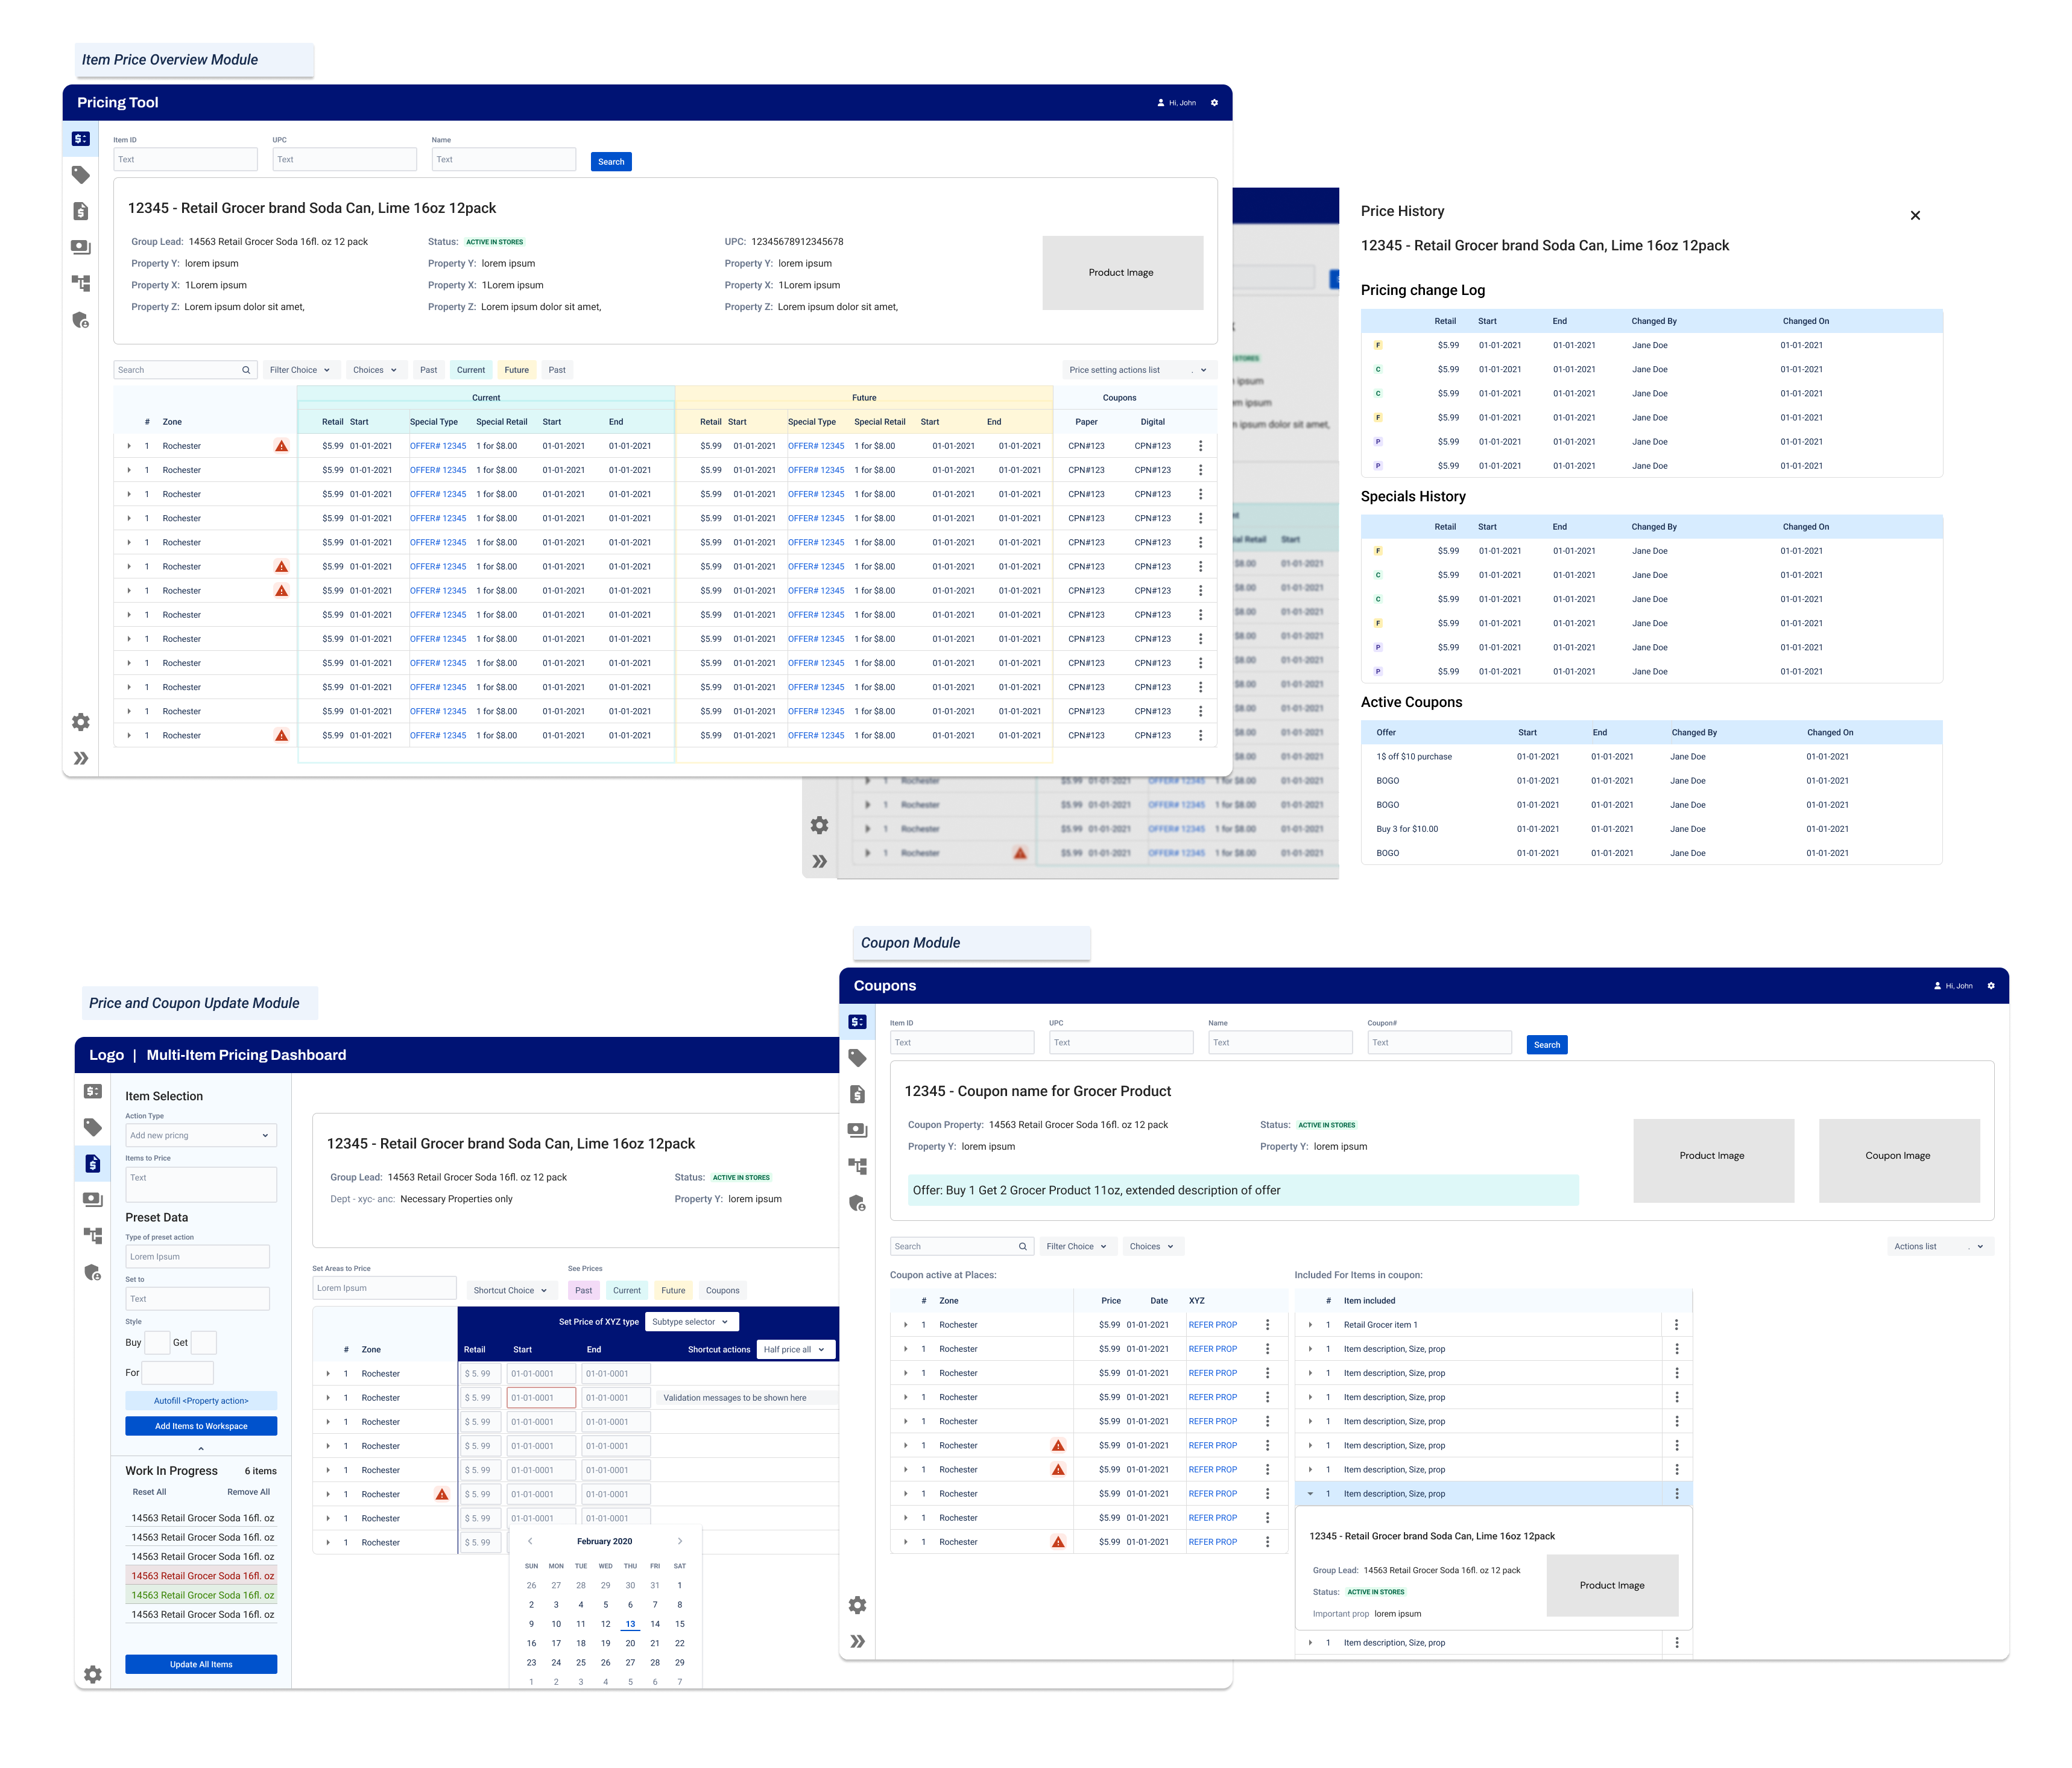Click the Search button in Pricing Tool

(x=611, y=162)
